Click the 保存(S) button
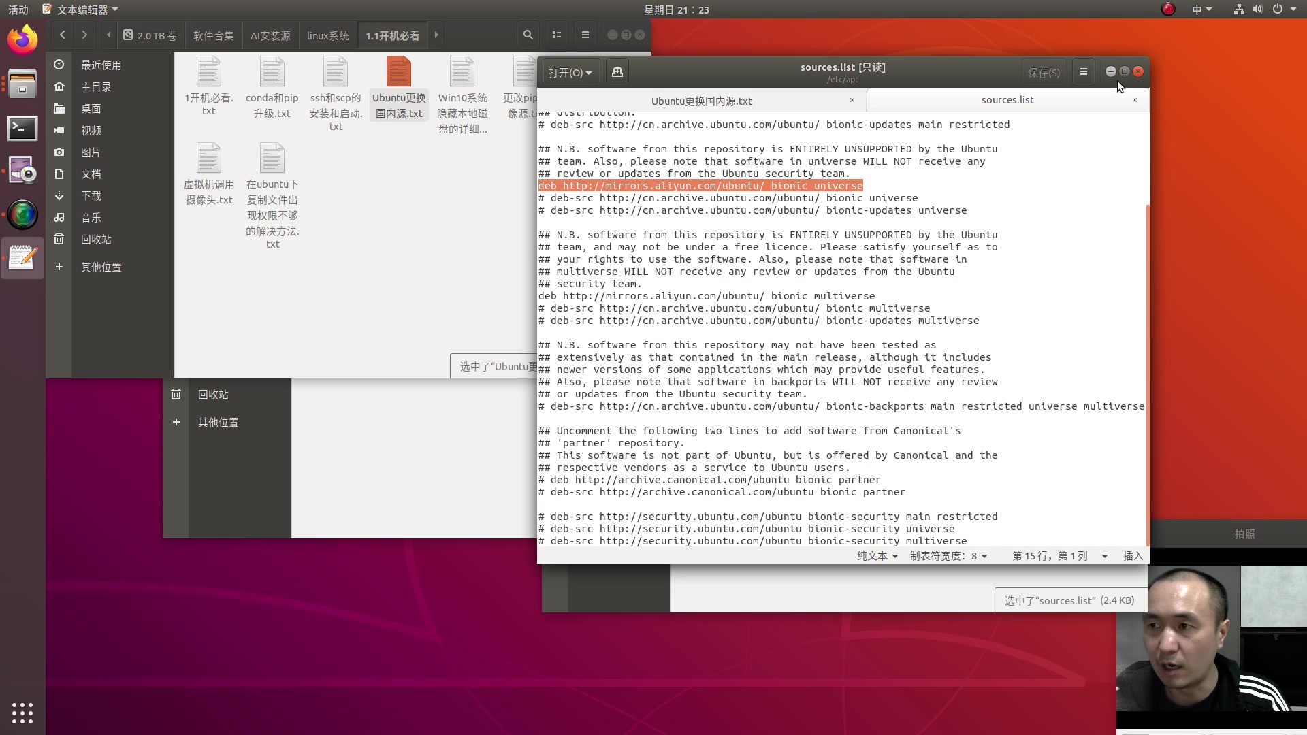The width and height of the screenshot is (1307, 735). click(1044, 72)
